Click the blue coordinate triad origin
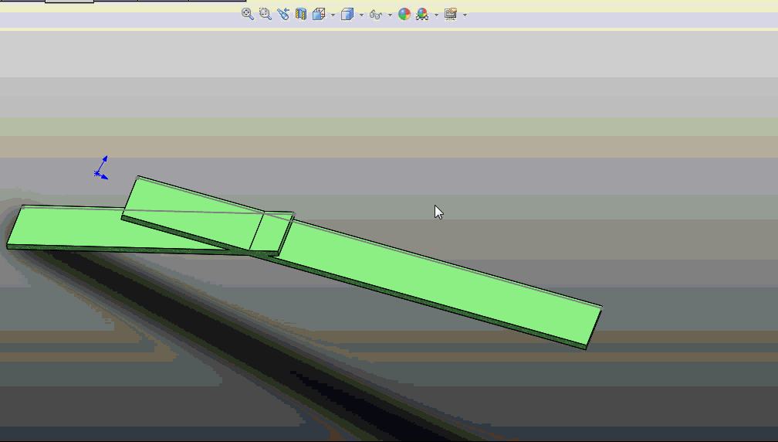 (96, 173)
